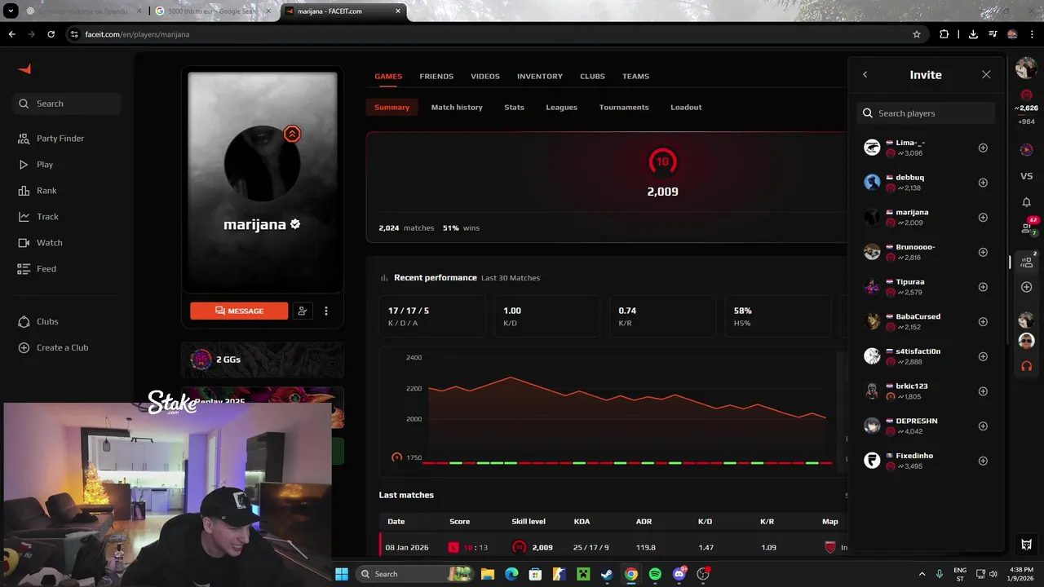Click the 2 GGs badge card
This screenshot has height=587, width=1044.
pos(262,360)
